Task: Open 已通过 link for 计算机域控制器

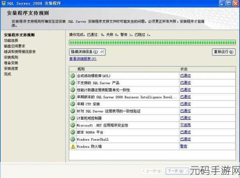Action: (x=185, y=118)
